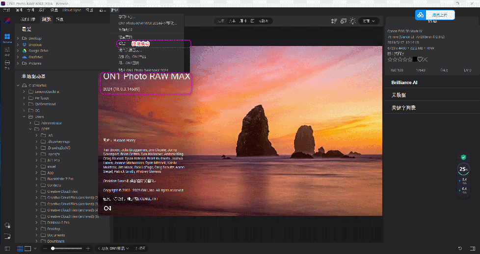Switch to the third tab right of browse

coord(60,19)
